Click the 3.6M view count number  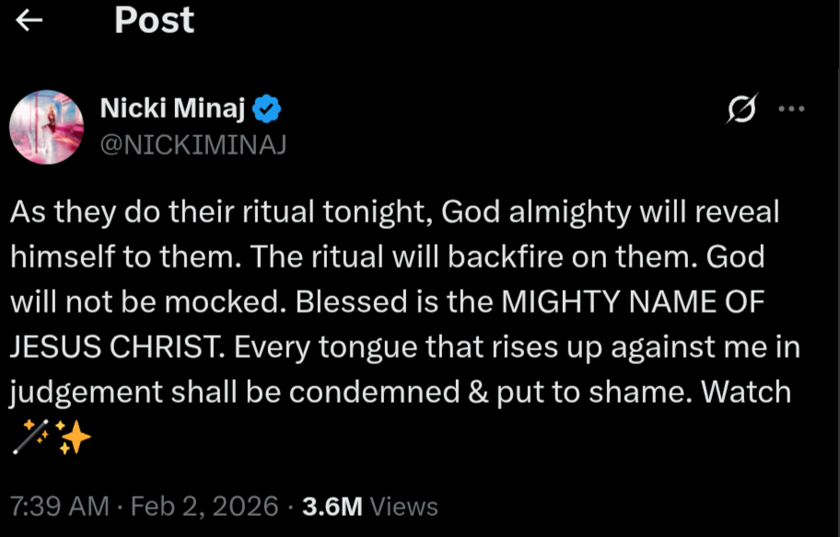[x=332, y=506]
